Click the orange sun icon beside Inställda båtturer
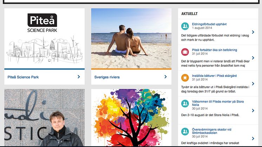 tap(185, 78)
